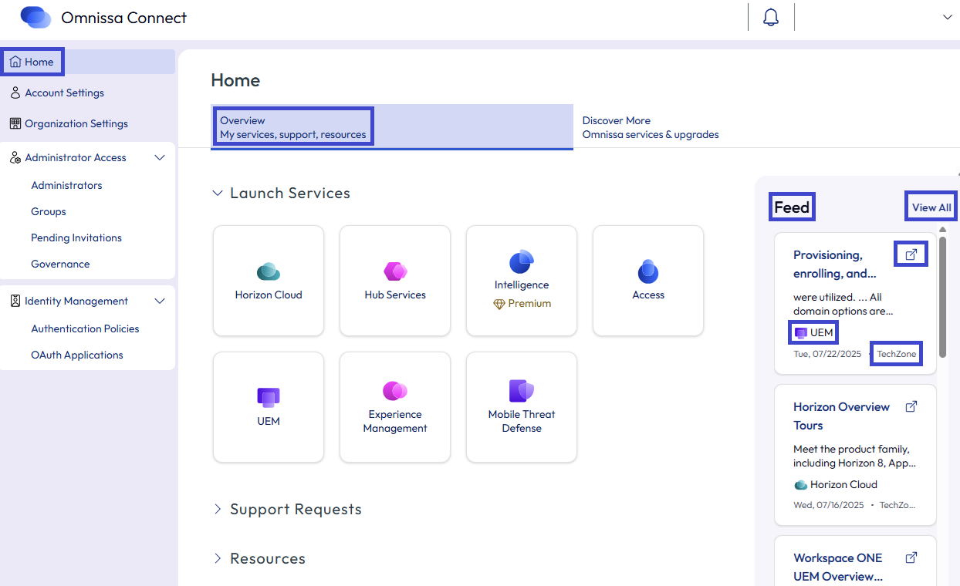The height and width of the screenshot is (586, 960).
Task: Open the notifications bell
Action: coord(771,17)
